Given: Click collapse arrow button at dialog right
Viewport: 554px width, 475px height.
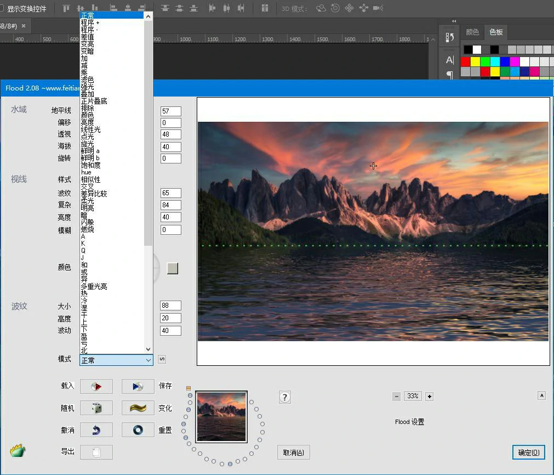Looking at the screenshot, I should [541, 396].
